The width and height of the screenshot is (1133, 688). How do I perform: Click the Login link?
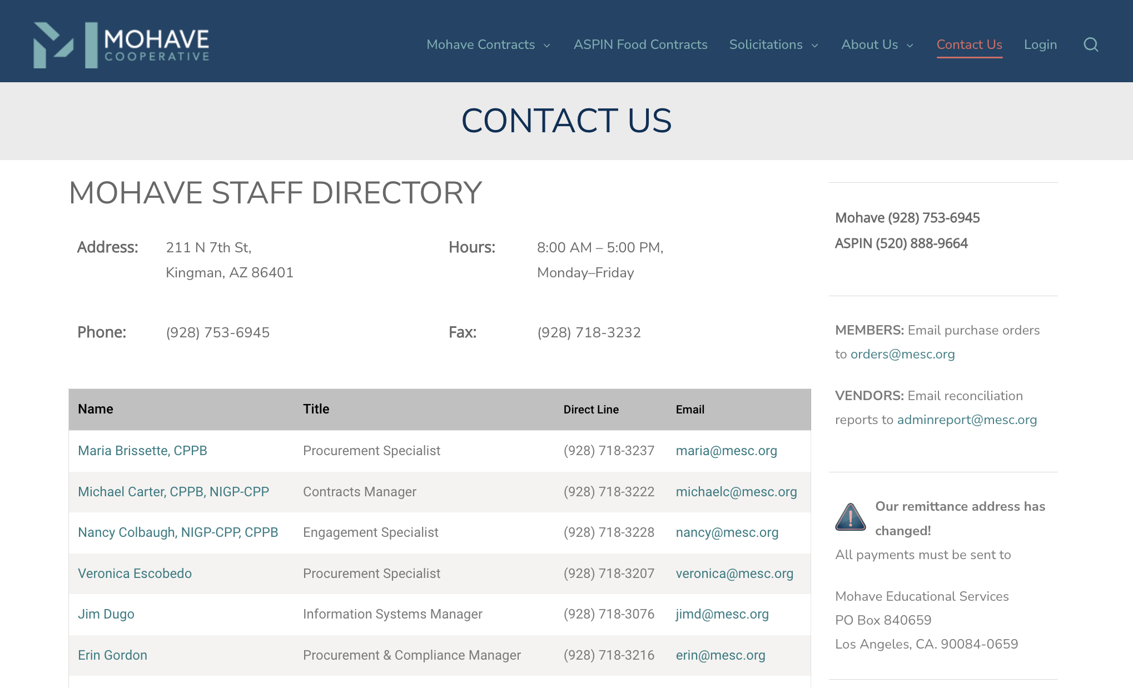click(1040, 44)
